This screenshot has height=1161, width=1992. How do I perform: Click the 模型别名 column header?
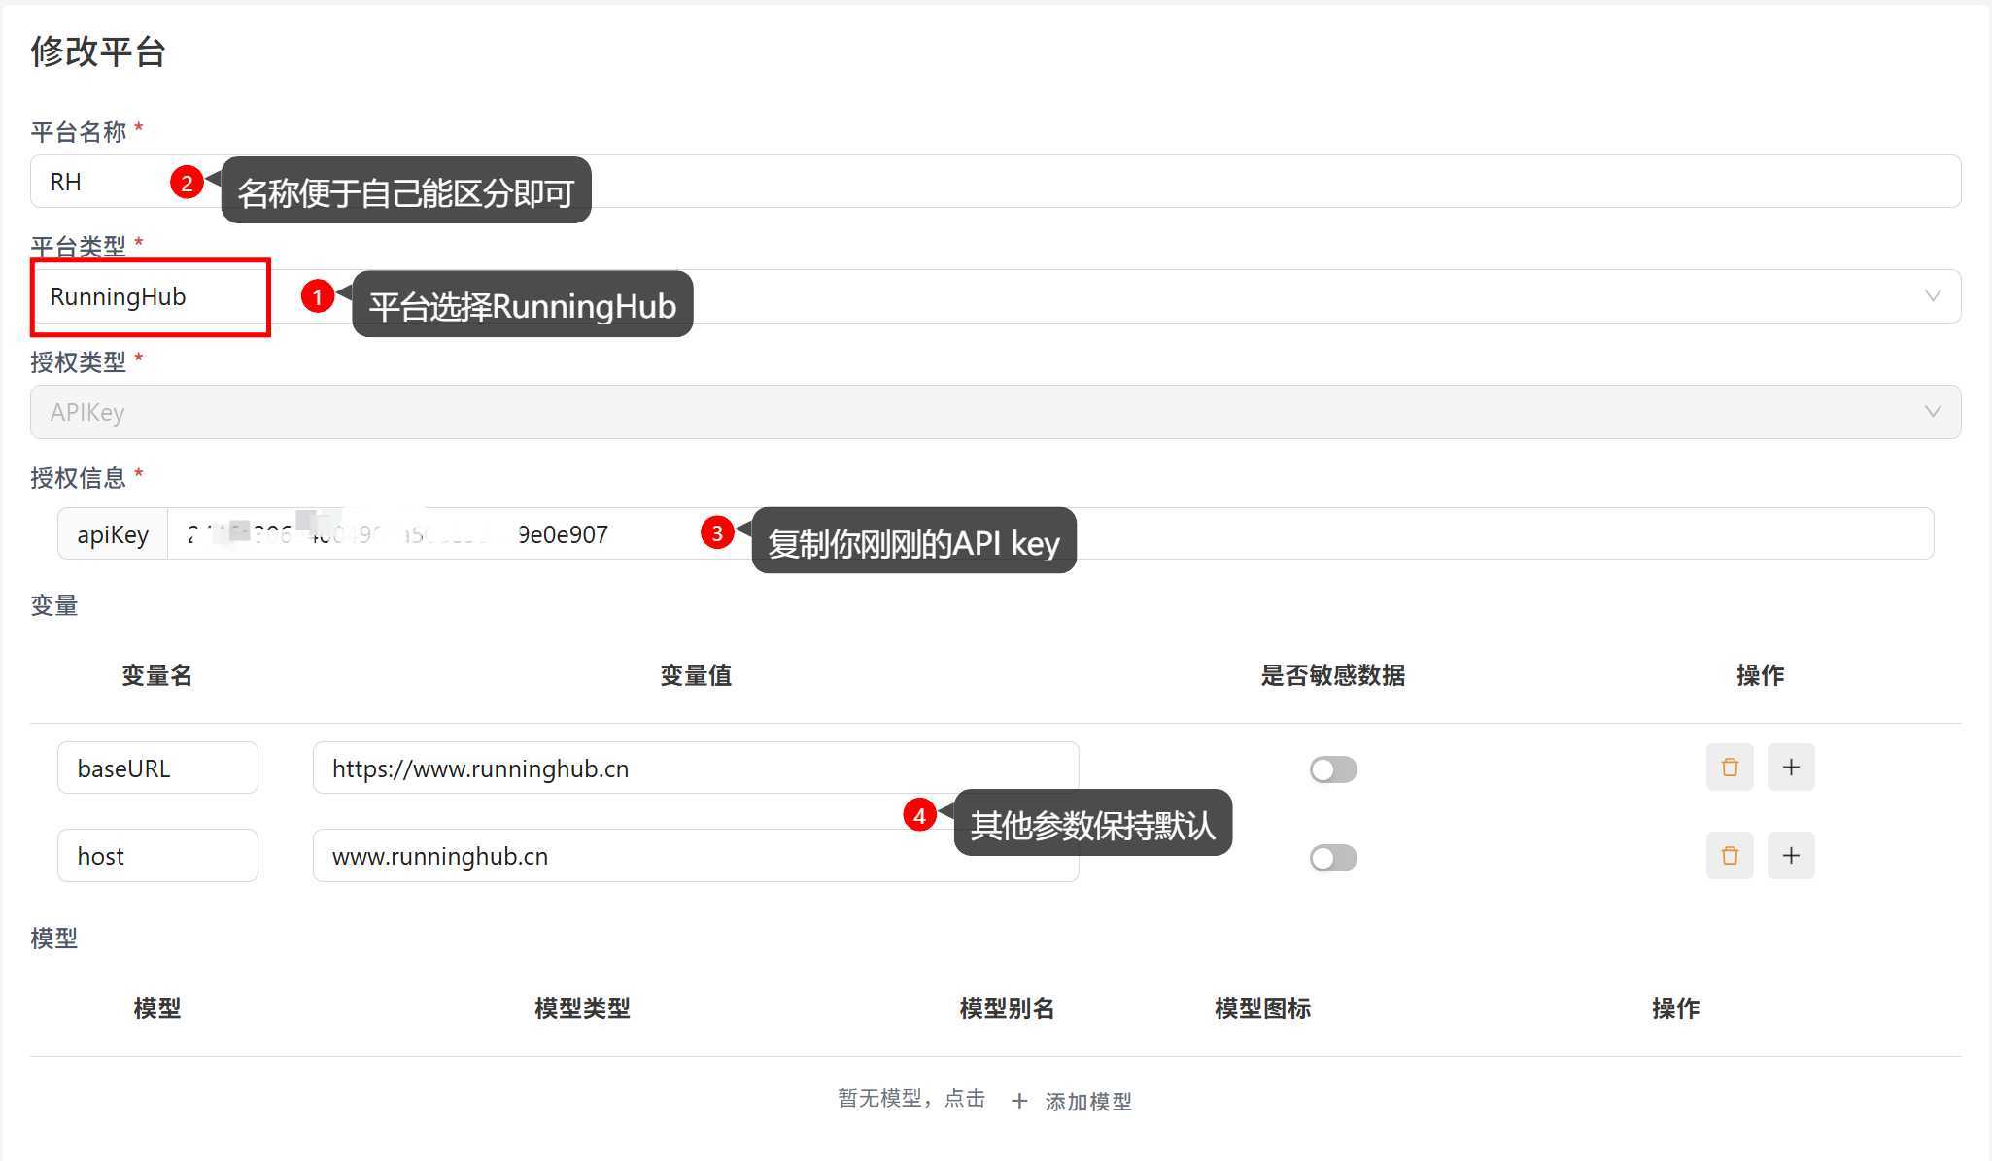[x=1007, y=1008]
